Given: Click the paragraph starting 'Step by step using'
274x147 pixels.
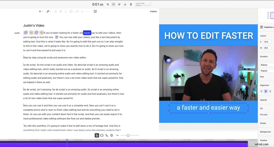Looking at the screenshot, I should (x=55, y=57).
